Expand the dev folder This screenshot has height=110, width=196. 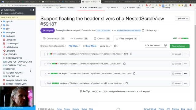(x=2, y=29)
